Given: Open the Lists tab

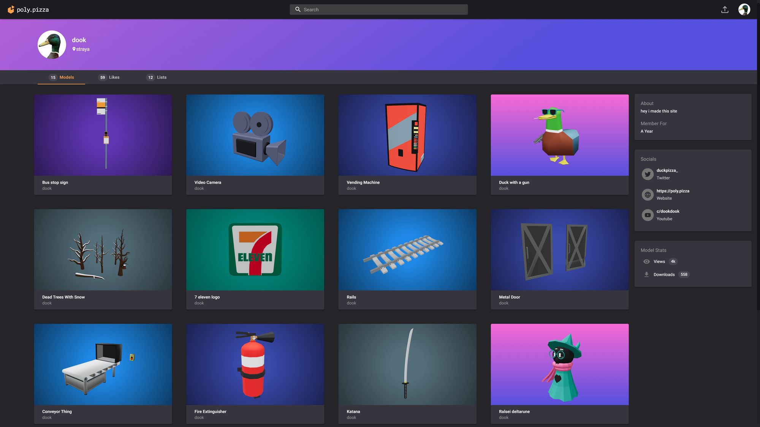Looking at the screenshot, I should click(157, 77).
